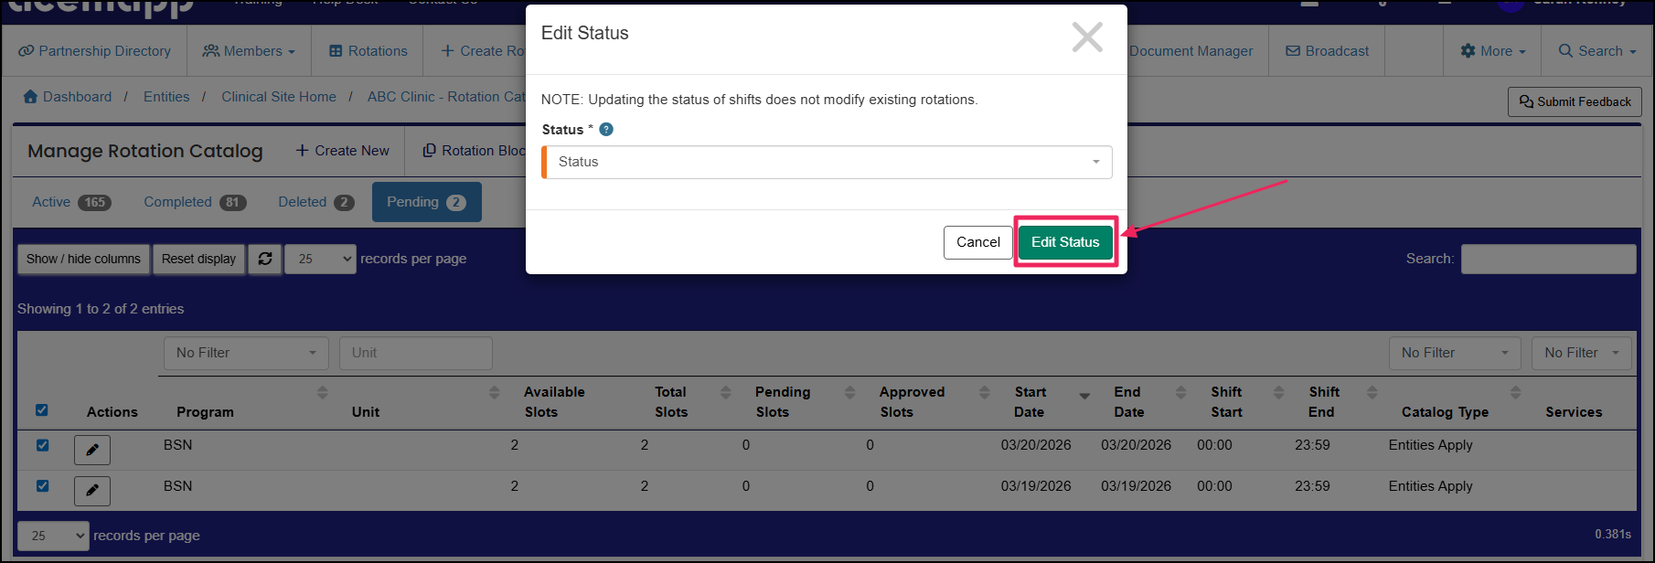Open Partnership Directory in navigation
The width and height of the screenshot is (1655, 563).
point(95,51)
